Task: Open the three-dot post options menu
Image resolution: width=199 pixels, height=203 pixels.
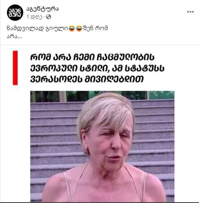Action: click(190, 12)
